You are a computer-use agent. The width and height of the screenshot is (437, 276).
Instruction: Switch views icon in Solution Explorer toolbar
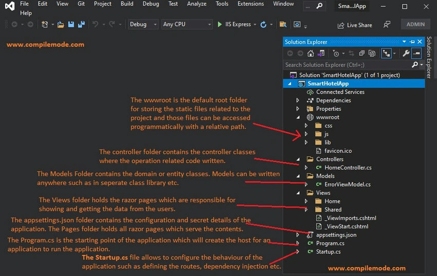pyautogui.click(x=321, y=53)
